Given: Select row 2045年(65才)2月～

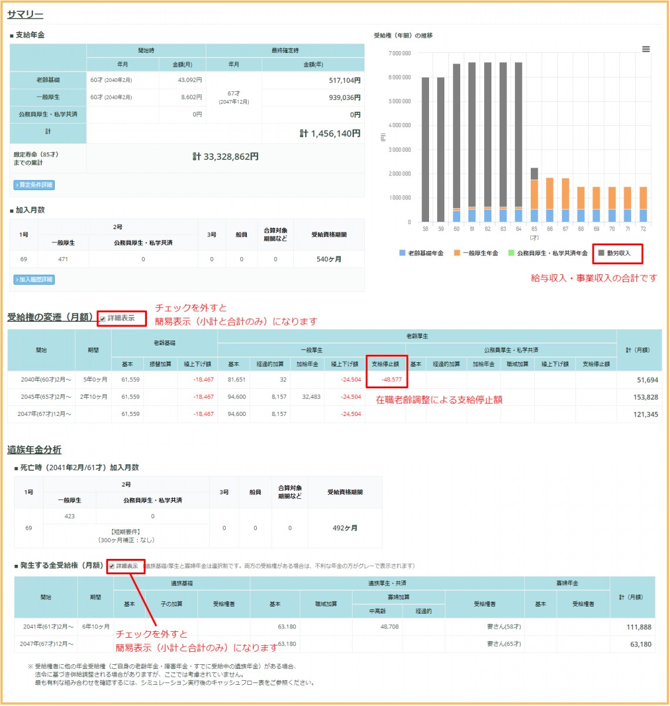Looking at the screenshot, I should (334, 397).
